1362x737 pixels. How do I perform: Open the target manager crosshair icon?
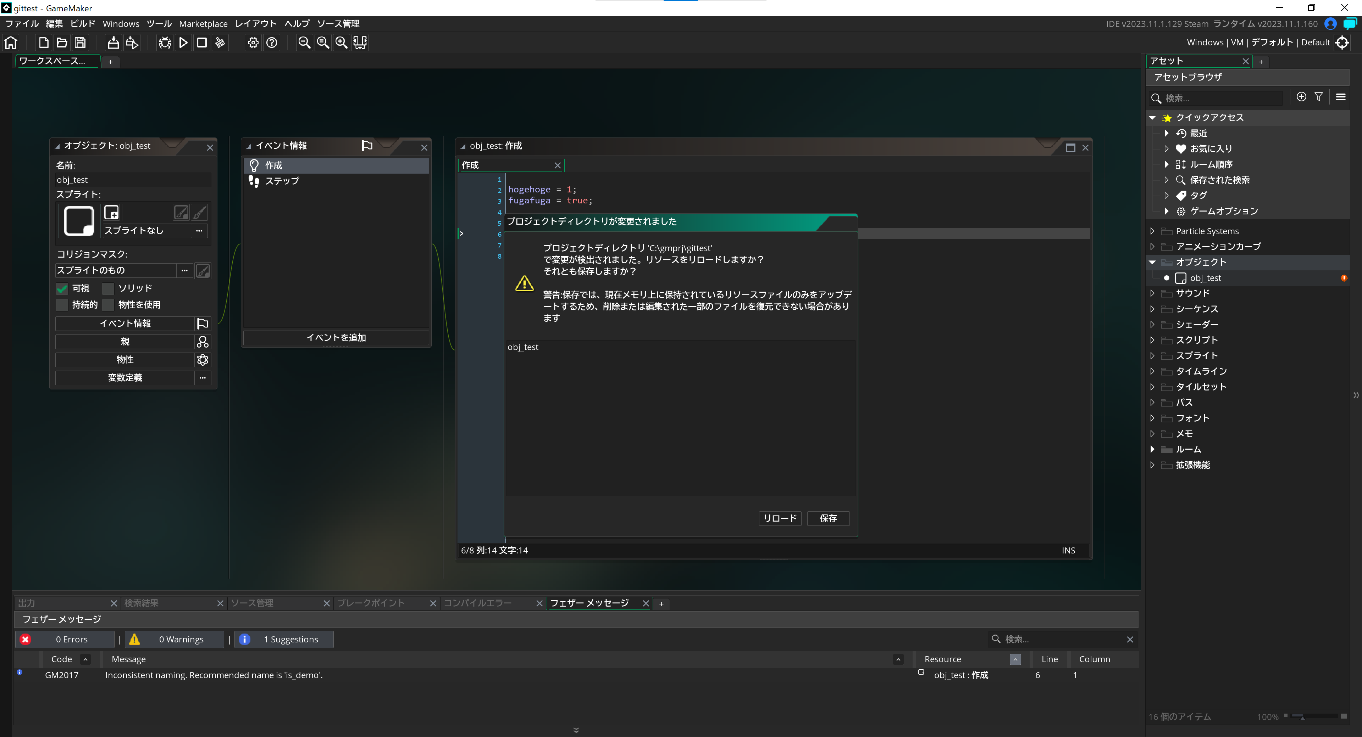click(1342, 42)
